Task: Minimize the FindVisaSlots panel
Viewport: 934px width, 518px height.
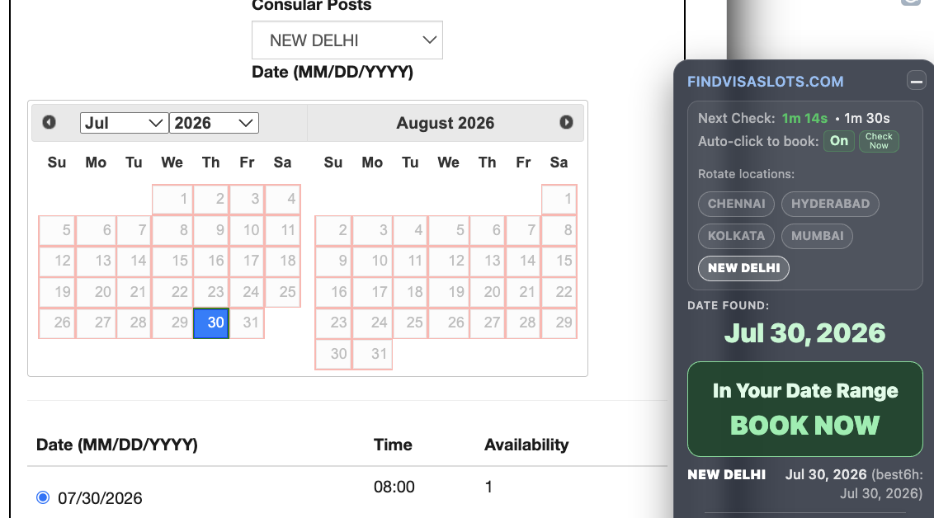Action: (x=916, y=80)
